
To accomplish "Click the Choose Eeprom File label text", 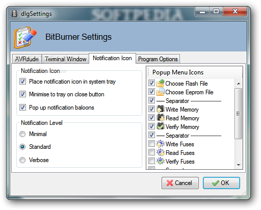I will click(189, 92).
